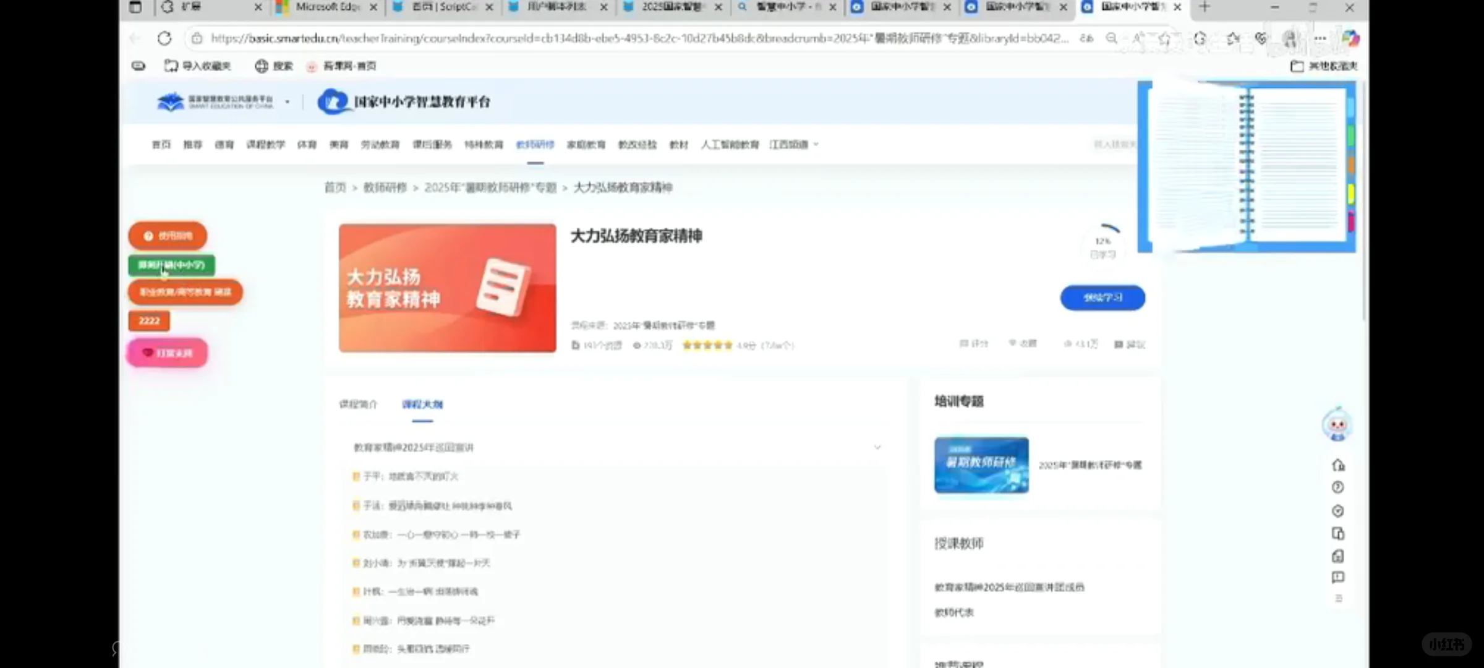
Task: Open the 笔记 notes icon near the view count
Action: point(1130,344)
